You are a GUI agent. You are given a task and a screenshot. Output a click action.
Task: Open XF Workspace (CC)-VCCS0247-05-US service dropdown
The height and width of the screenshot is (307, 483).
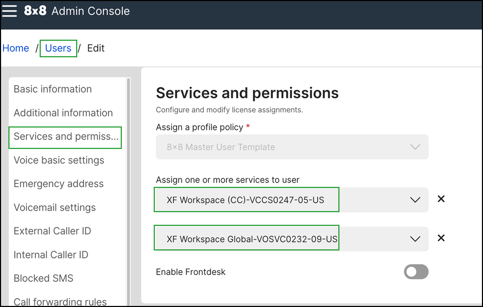pyautogui.click(x=292, y=200)
